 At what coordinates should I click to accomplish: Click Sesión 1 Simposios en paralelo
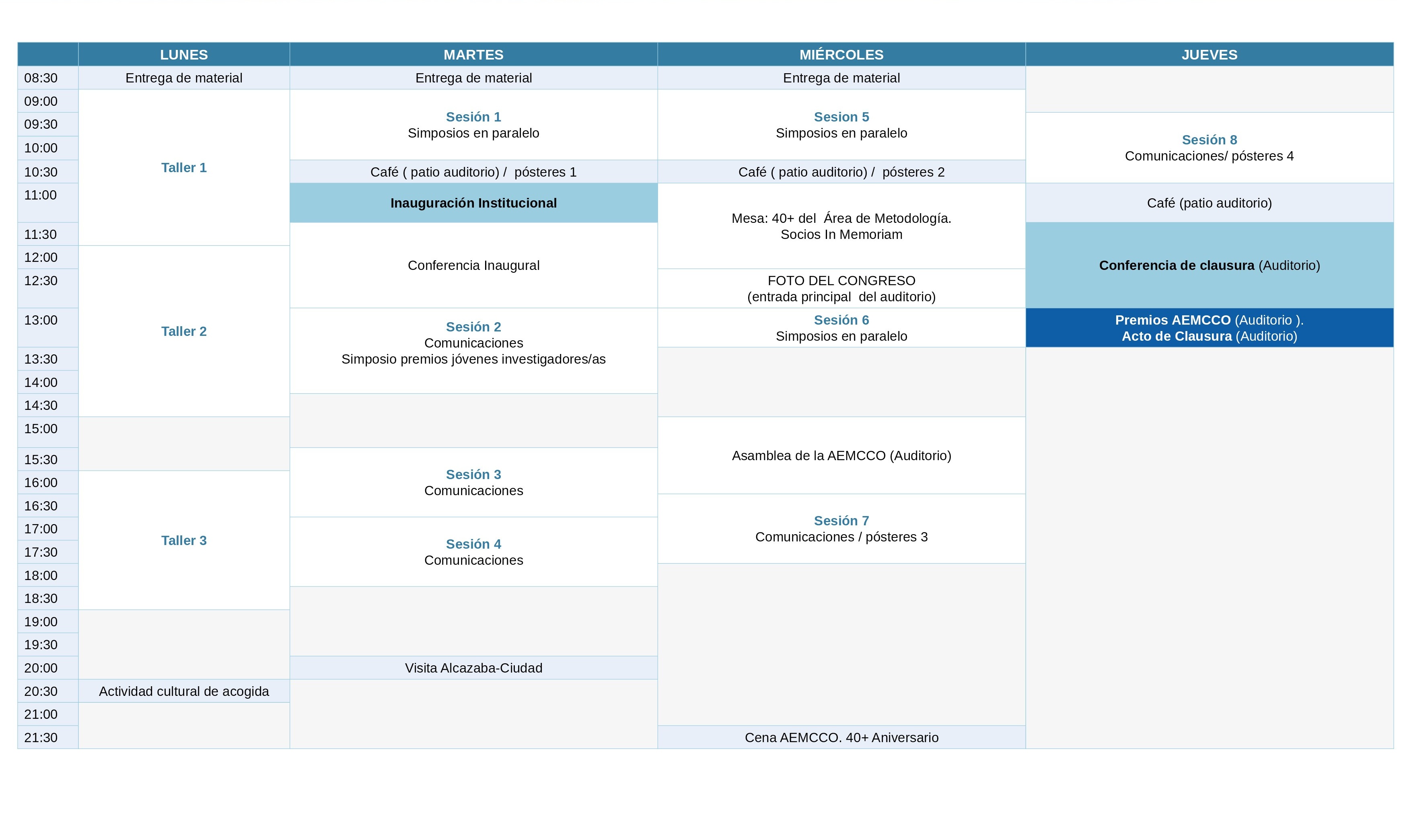point(473,125)
